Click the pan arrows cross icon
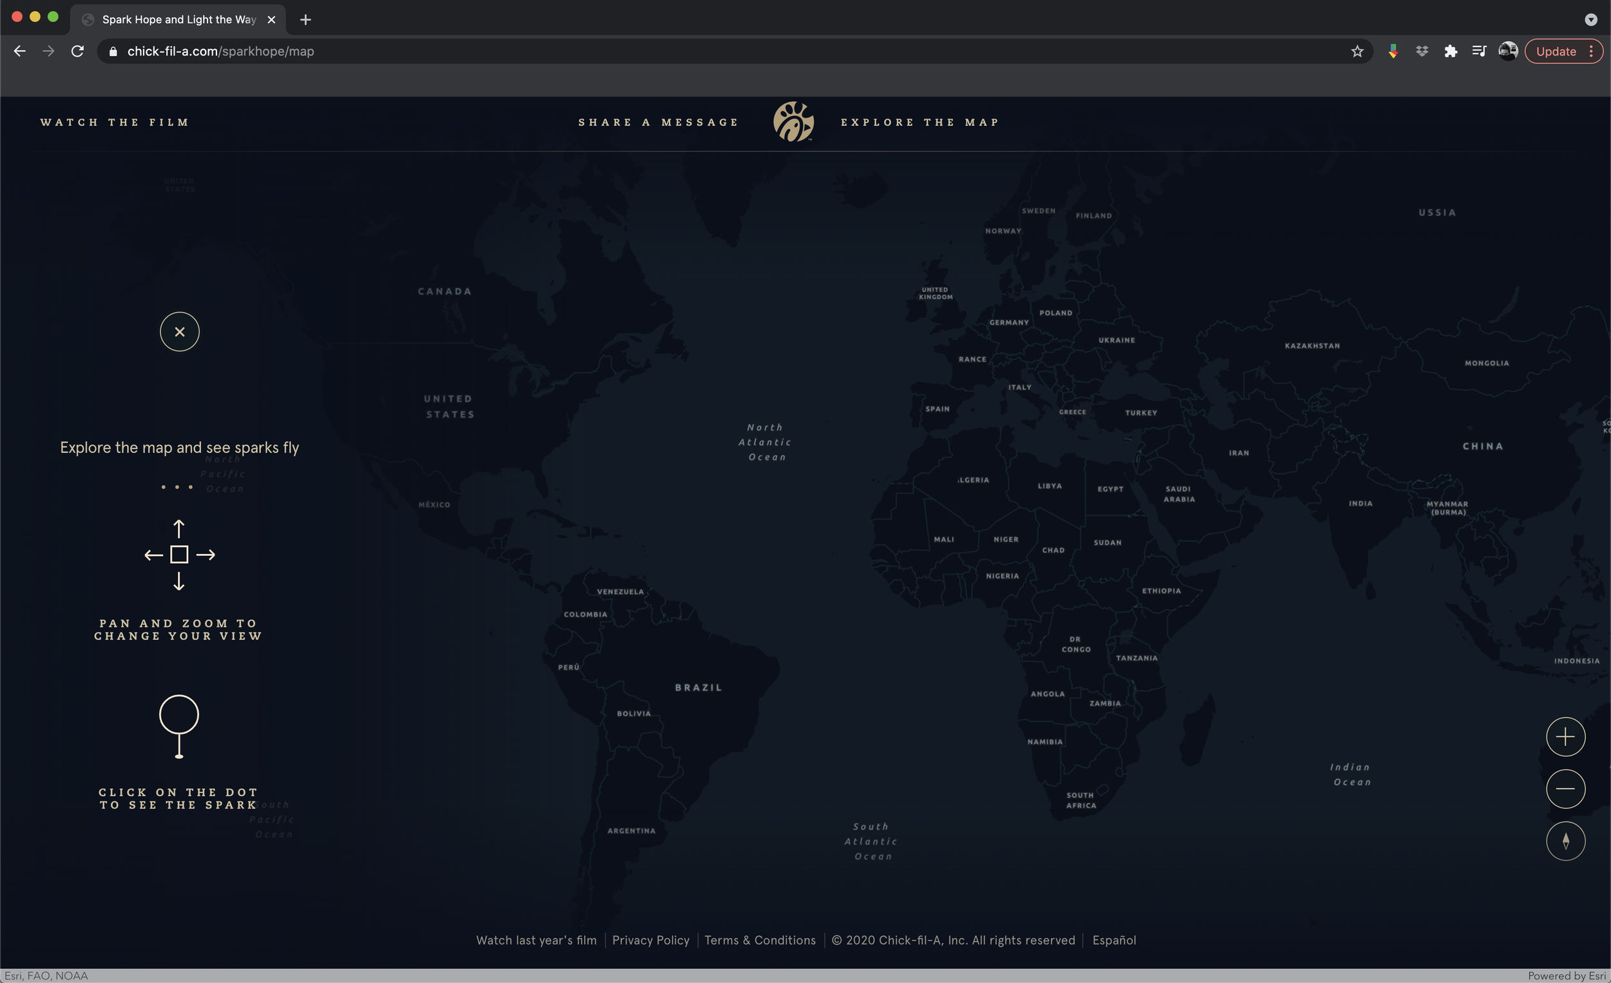The height and width of the screenshot is (983, 1611). [x=179, y=555]
